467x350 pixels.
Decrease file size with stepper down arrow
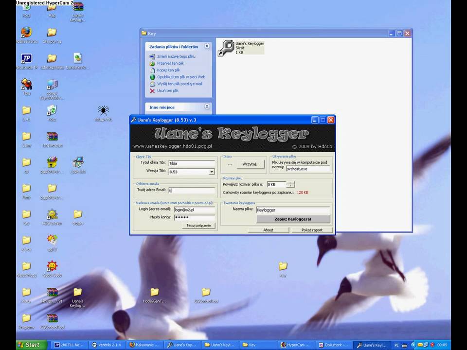click(290, 186)
